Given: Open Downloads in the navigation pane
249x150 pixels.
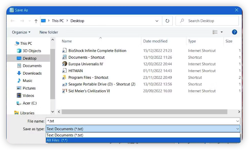Looking at the screenshot, I should pyautogui.click(x=32, y=73).
